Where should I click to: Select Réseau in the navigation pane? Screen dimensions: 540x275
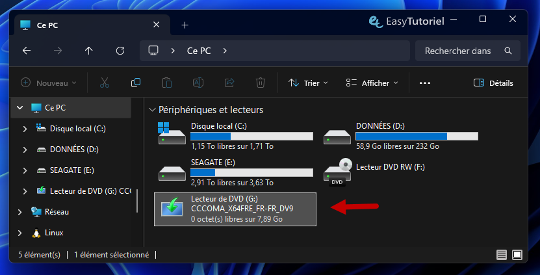tap(57, 212)
